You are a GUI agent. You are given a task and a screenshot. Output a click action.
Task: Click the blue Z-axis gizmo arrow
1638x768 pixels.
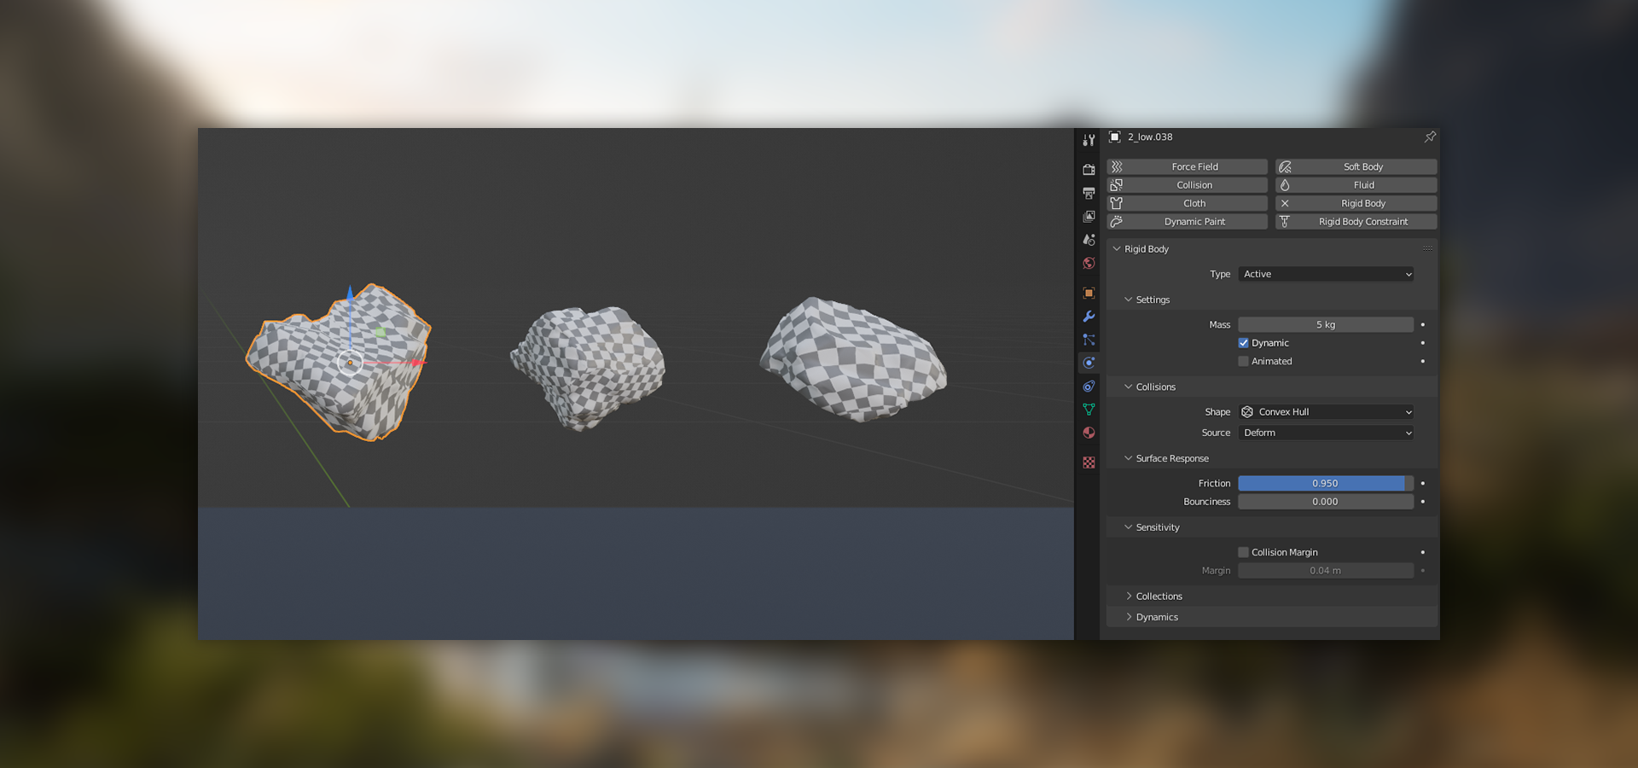tap(350, 294)
